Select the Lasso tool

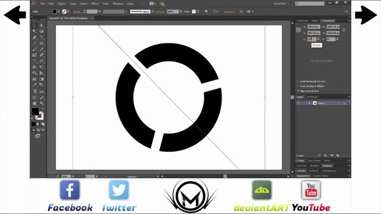point(42,32)
